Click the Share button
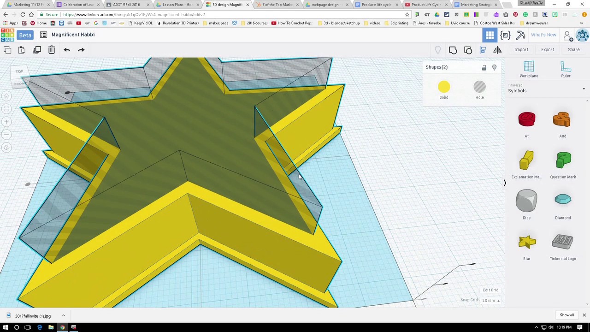 pyautogui.click(x=574, y=50)
